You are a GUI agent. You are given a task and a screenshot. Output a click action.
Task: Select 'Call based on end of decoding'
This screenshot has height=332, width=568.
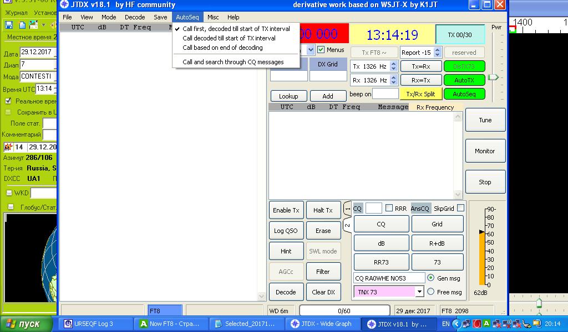point(222,48)
